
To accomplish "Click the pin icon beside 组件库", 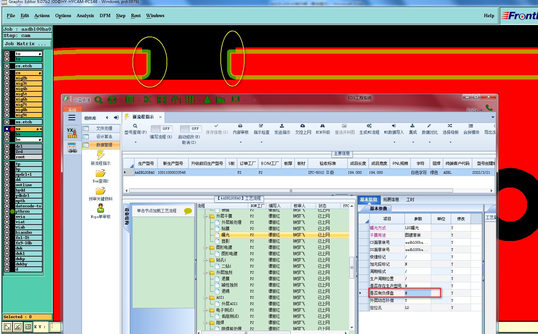I will click(116, 118).
